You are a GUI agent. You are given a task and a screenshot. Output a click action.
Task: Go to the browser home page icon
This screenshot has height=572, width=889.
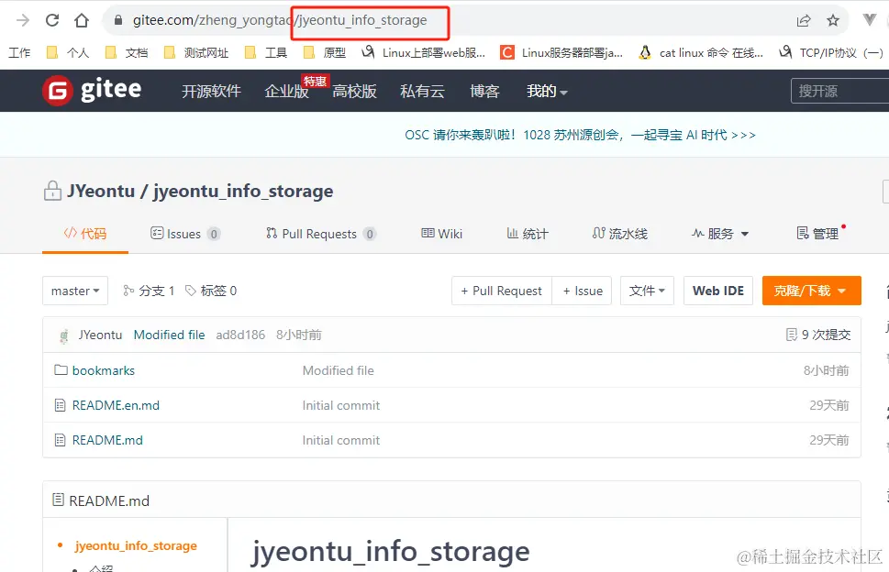click(82, 20)
